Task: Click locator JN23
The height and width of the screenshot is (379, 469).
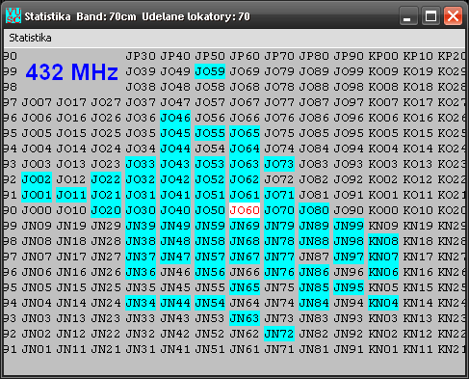Action: click(x=106, y=318)
